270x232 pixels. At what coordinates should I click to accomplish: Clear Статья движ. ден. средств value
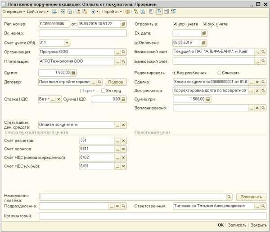pos(123,125)
